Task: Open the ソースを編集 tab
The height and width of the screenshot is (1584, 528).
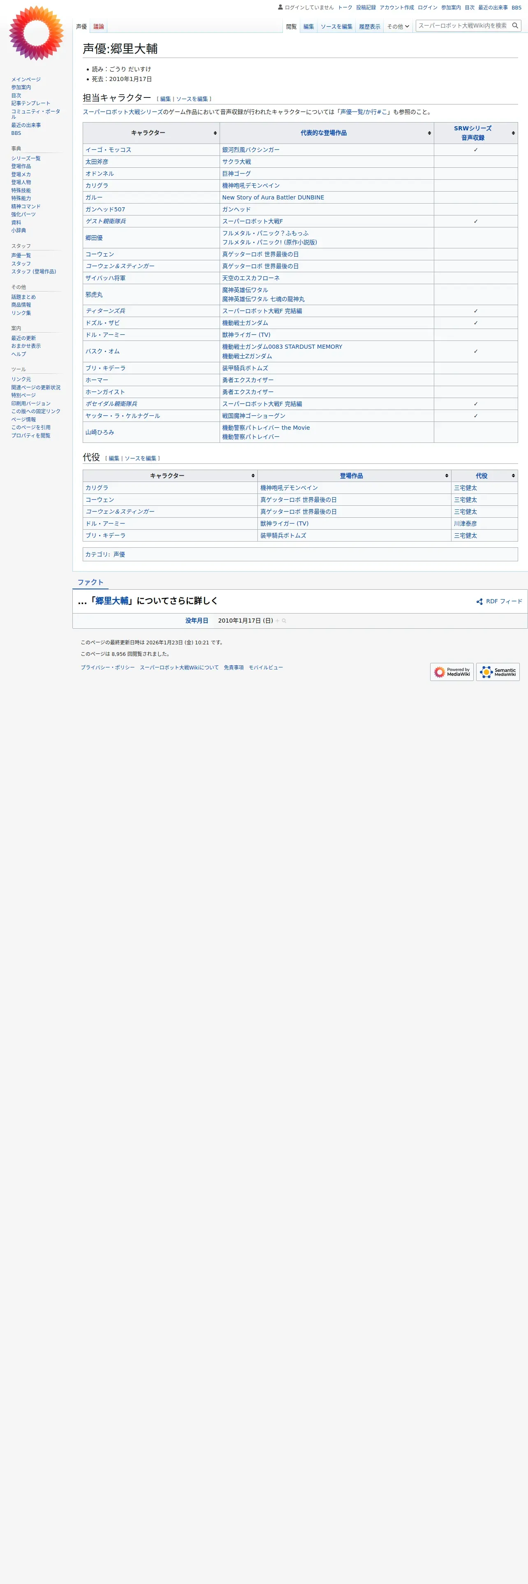Action: [336, 26]
